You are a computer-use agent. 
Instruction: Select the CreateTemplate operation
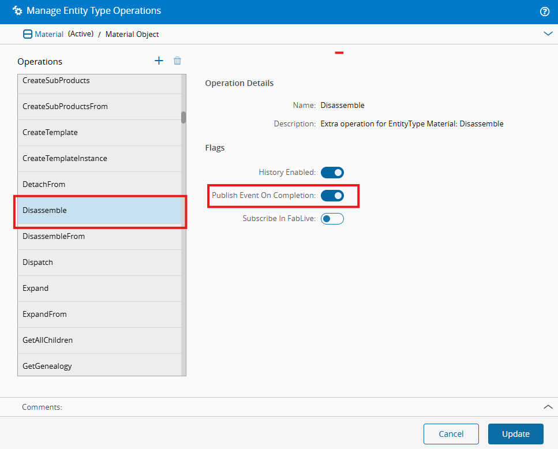click(x=99, y=133)
